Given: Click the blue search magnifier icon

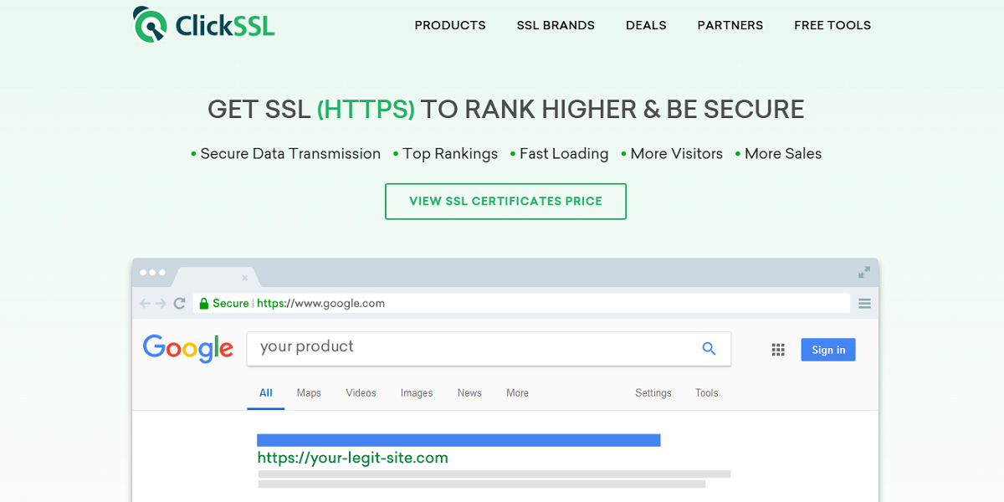Looking at the screenshot, I should 709,349.
